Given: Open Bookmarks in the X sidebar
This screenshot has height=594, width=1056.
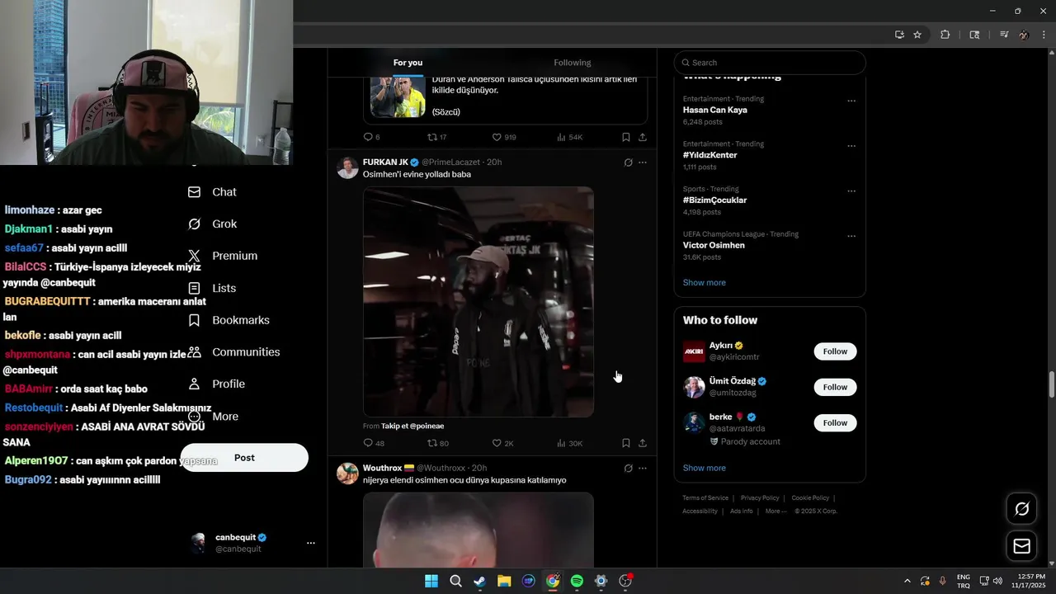Looking at the screenshot, I should (229, 320).
